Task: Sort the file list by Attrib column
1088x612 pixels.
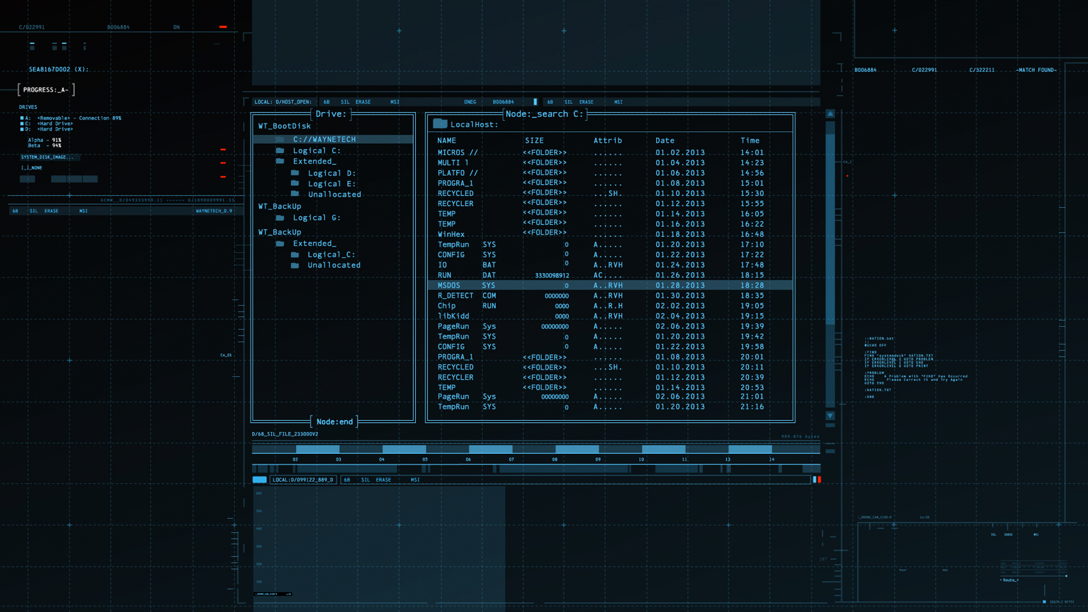Action: 607,141
